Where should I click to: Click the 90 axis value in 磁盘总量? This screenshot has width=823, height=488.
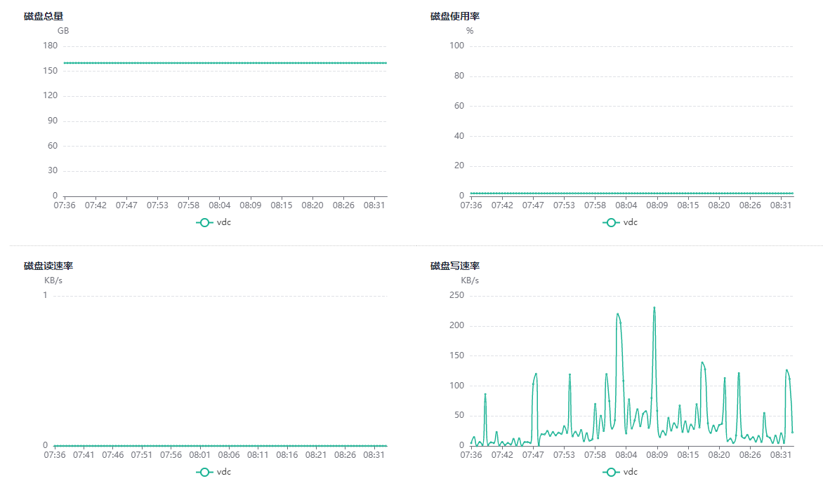[53, 121]
